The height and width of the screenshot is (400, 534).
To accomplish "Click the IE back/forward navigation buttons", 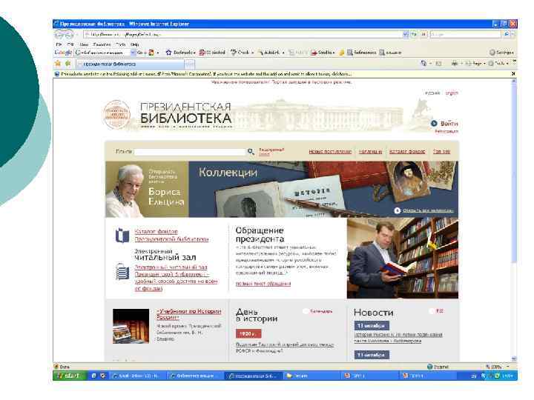I will 64,34.
